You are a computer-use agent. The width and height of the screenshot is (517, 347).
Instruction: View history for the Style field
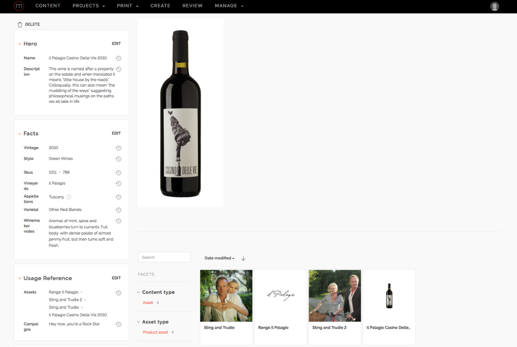pos(118,159)
